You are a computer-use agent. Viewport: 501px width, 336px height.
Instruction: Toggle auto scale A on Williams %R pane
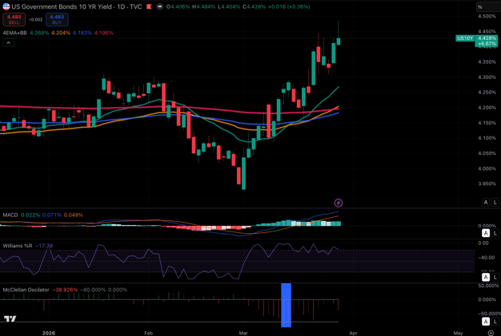[486, 277]
